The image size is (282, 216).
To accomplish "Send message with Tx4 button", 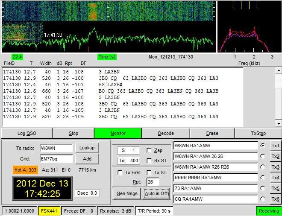I will (275, 178).
